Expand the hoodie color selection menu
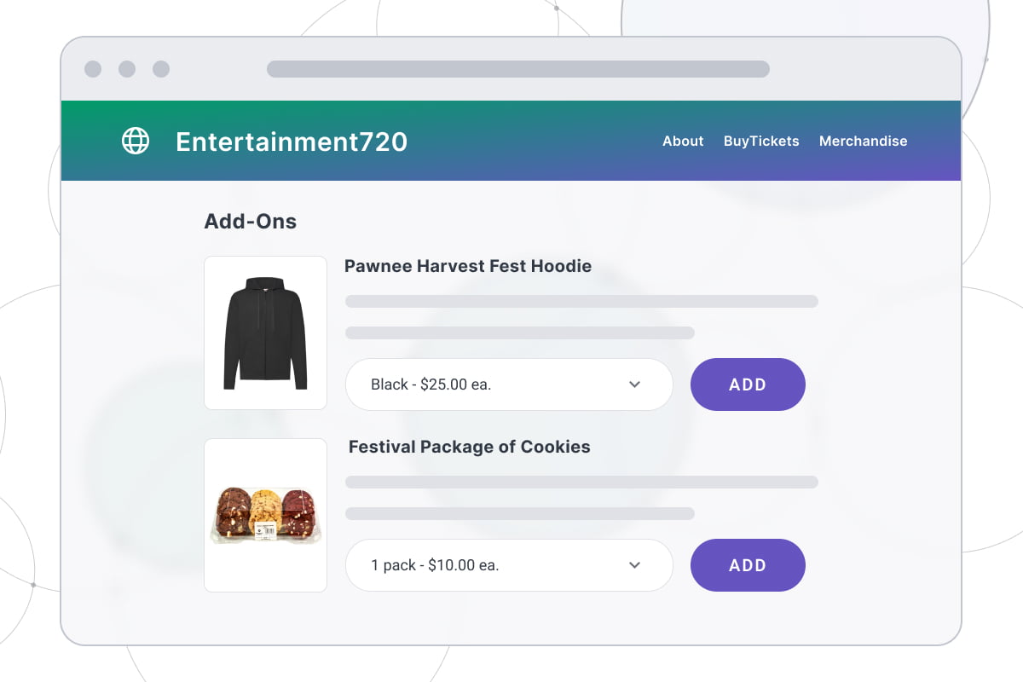Screen dimensions: 1023x682 coord(509,384)
